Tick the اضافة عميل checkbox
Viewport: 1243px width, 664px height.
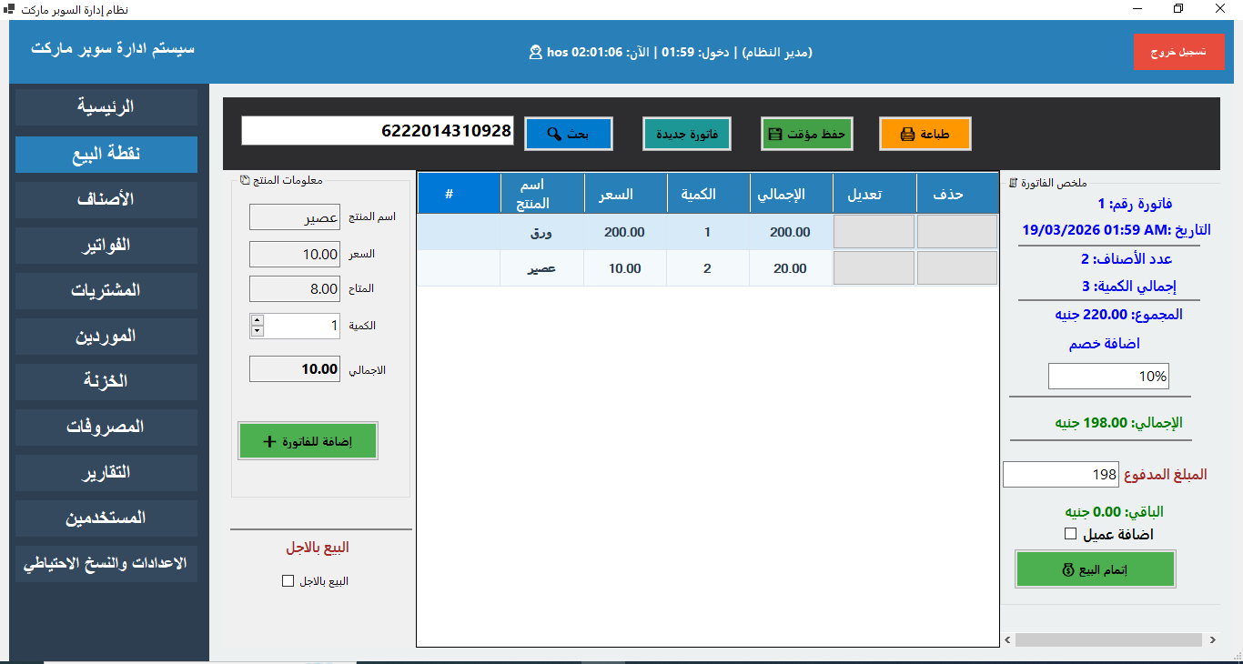pyautogui.click(x=1070, y=534)
